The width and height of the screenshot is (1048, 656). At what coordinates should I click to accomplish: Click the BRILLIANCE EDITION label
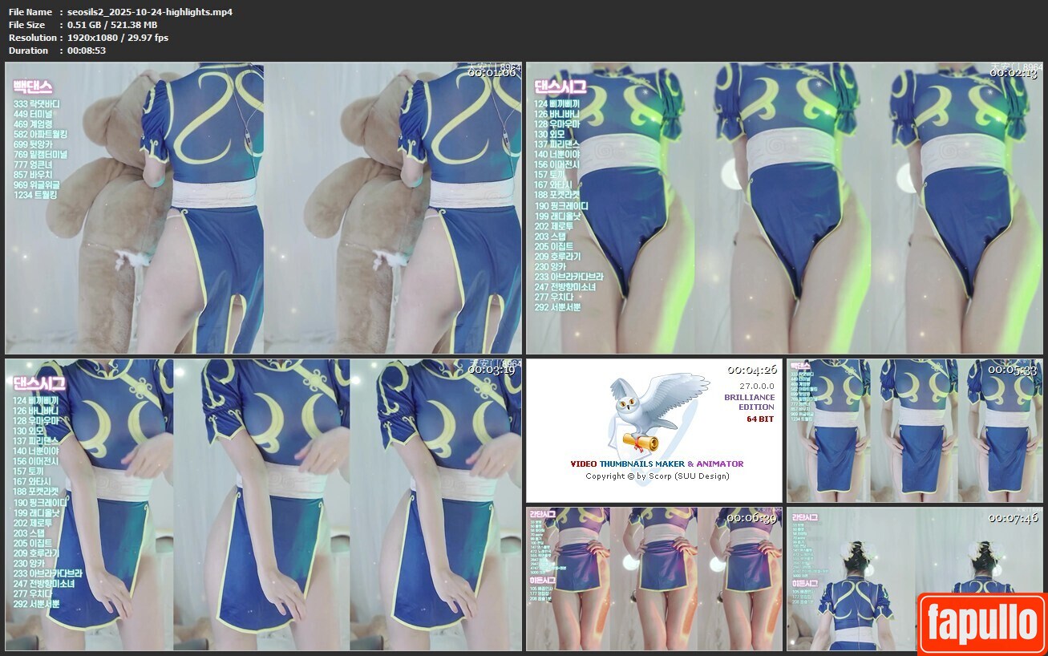coord(750,402)
